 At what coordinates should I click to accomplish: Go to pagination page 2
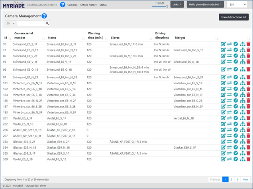(x=231, y=180)
